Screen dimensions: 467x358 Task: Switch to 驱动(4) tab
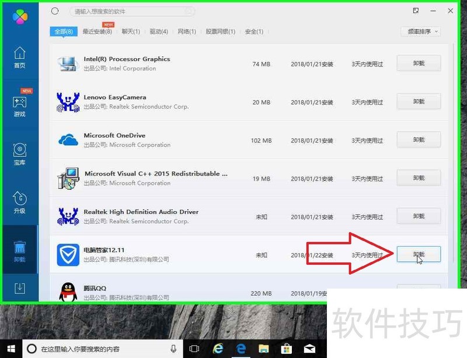pyautogui.click(x=159, y=31)
